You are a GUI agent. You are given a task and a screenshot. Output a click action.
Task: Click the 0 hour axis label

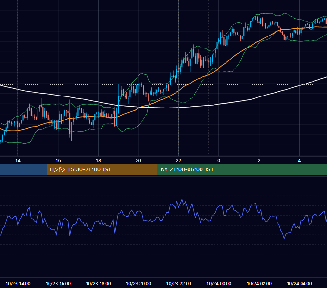[x=219, y=161]
